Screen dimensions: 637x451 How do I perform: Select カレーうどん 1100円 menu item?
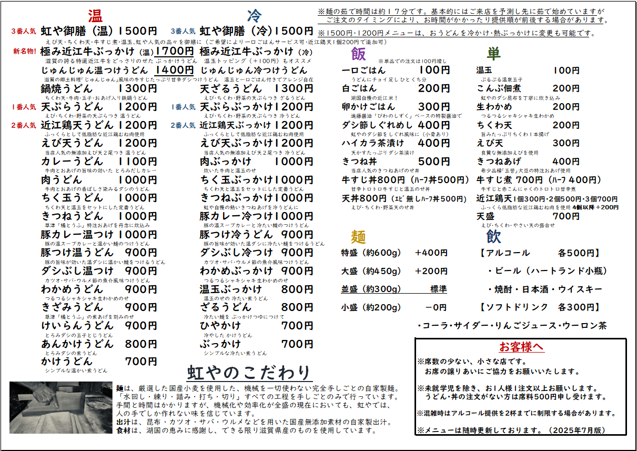99,162
